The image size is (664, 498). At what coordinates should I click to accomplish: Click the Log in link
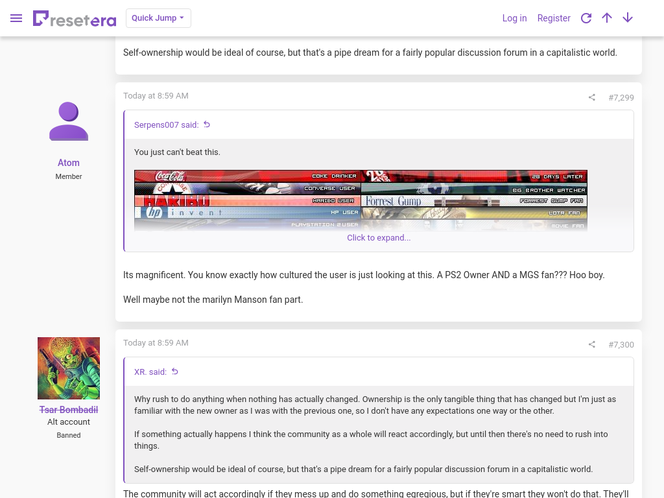pos(514,18)
